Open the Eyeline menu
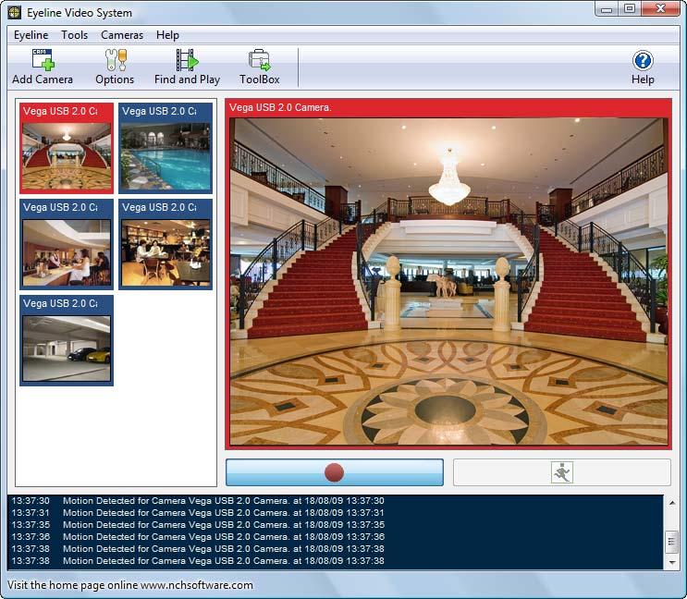Image resolution: width=687 pixels, height=599 pixels. coord(31,35)
